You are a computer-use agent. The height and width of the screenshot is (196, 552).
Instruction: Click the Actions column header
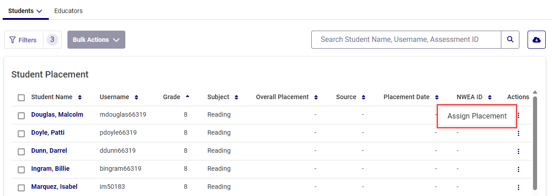518,97
